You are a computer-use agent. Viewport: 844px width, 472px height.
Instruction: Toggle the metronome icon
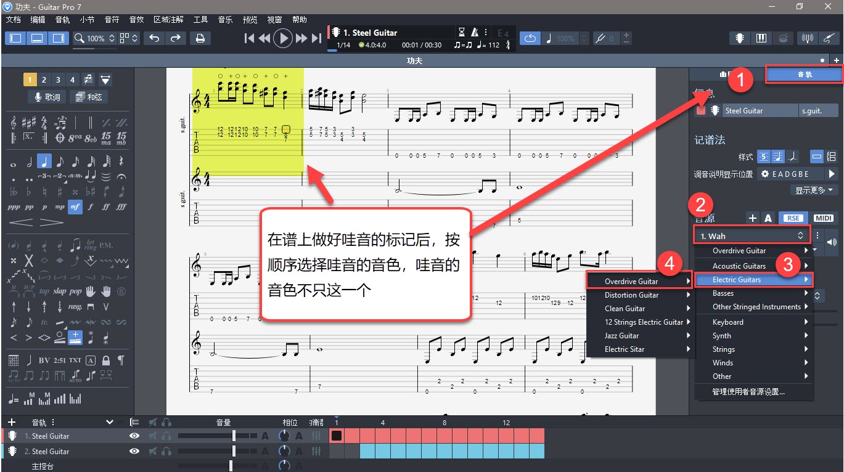click(x=475, y=33)
